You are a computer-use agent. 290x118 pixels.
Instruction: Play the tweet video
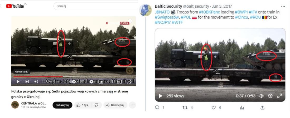click(x=161, y=96)
